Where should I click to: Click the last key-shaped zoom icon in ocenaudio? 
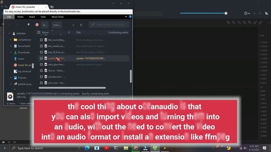click(260, 22)
